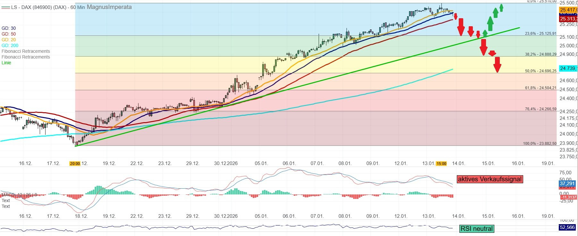Click the RSI value tag 52,566
This screenshot has height=236, width=578.
567,227
